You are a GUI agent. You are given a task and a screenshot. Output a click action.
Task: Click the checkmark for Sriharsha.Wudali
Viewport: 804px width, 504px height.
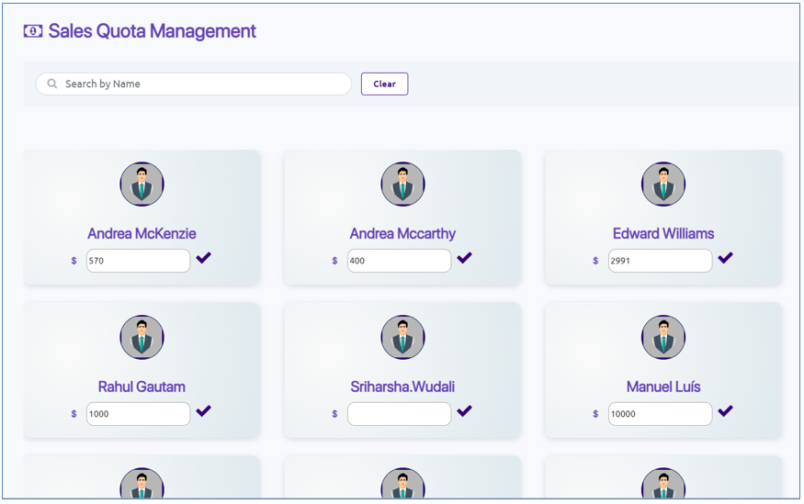coord(464,411)
